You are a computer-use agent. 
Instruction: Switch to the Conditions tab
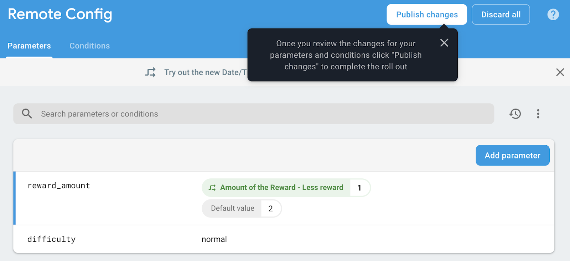click(x=89, y=46)
